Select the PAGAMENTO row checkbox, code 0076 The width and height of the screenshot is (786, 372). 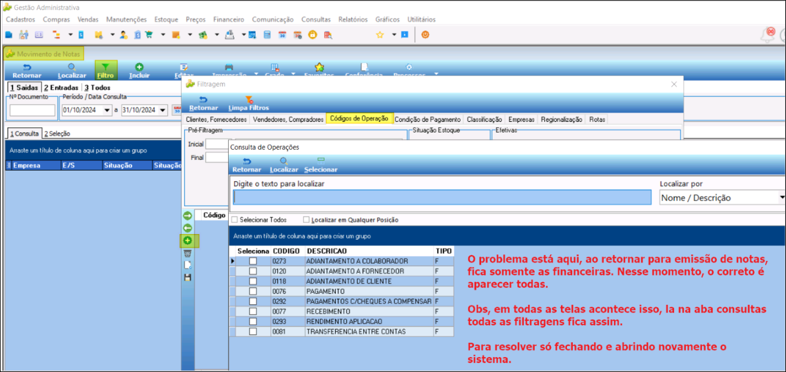[253, 292]
